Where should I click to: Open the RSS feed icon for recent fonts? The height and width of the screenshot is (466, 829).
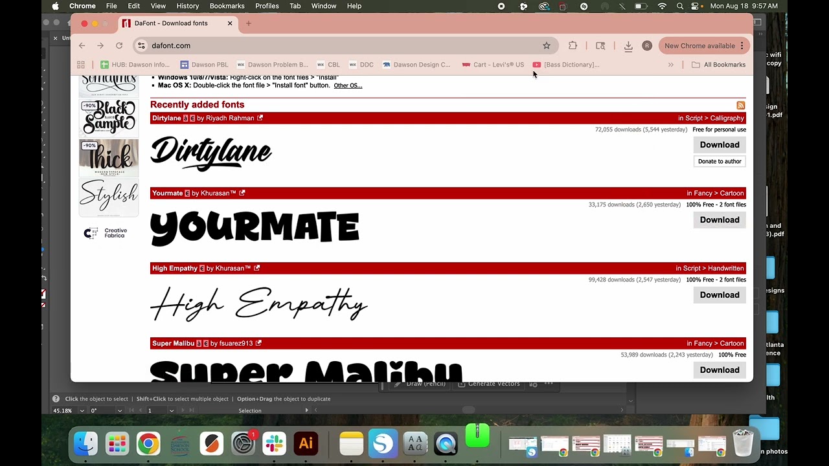click(741, 105)
